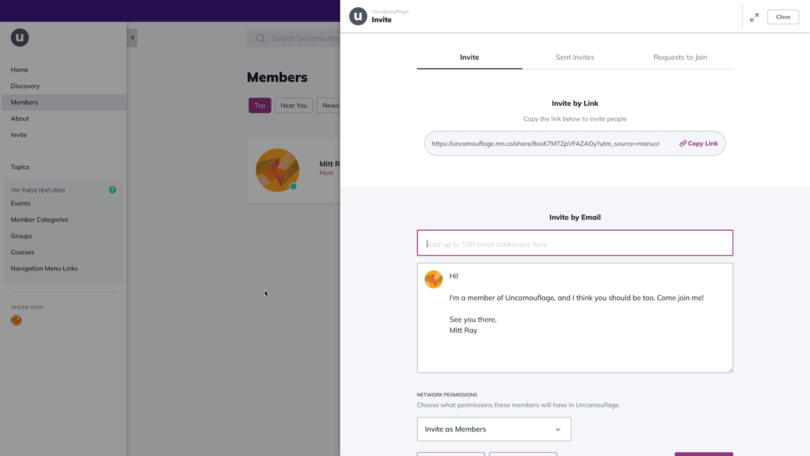The image size is (810, 456).
Task: Click the Uncamouflage logo in the sidebar
Action: pos(20,37)
